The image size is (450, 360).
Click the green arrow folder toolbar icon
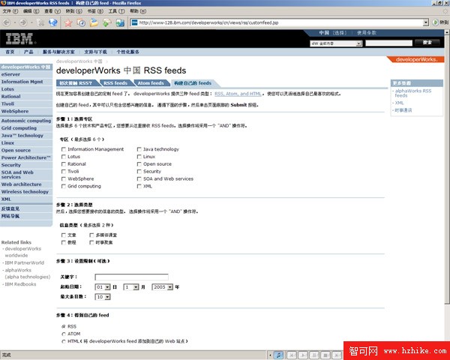(x=107, y=22)
